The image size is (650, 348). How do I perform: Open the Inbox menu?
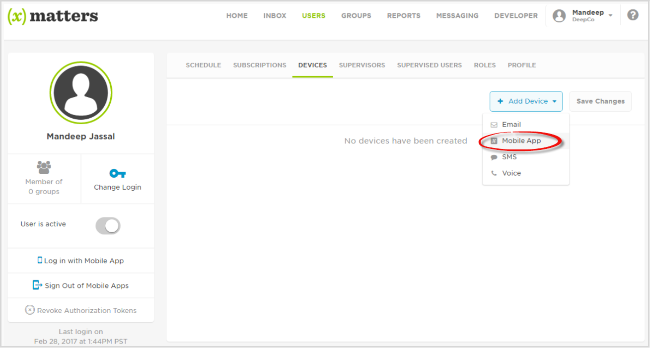click(x=275, y=16)
